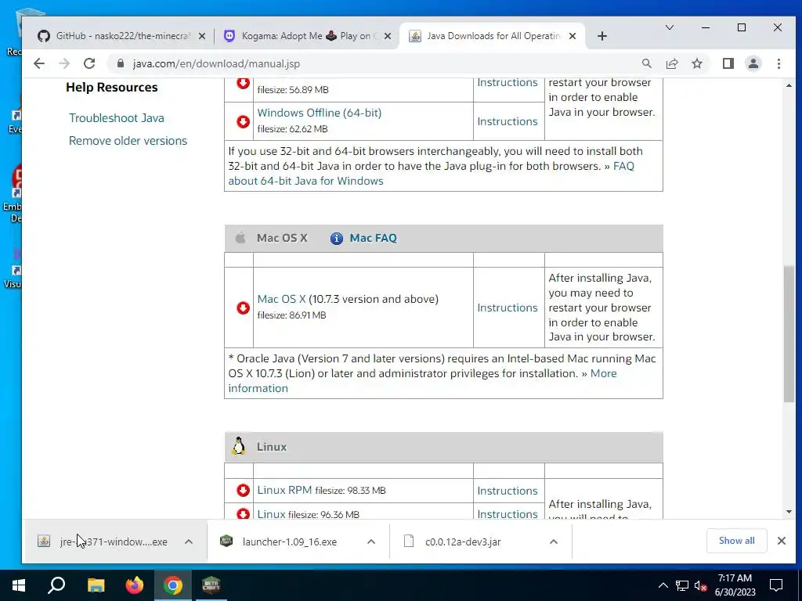Viewport: 802px width, 601px height.
Task: Click the red download icon beside filesize 56.89 MB
Action: [x=243, y=83]
